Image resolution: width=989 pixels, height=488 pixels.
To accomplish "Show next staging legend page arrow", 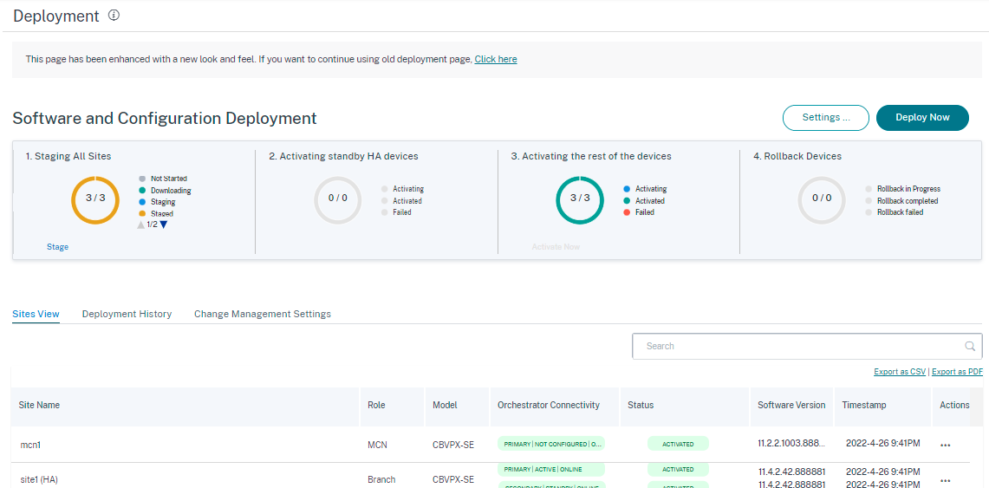I will pos(163,224).
